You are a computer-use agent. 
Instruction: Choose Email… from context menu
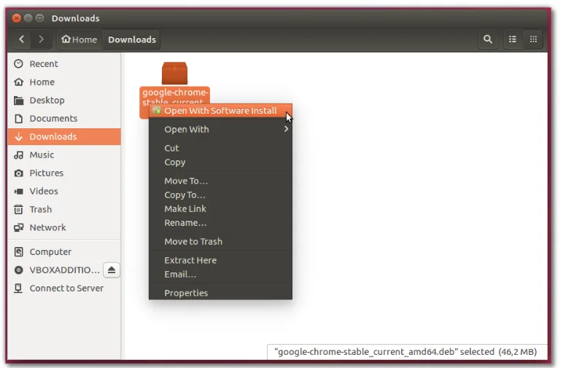(220, 274)
